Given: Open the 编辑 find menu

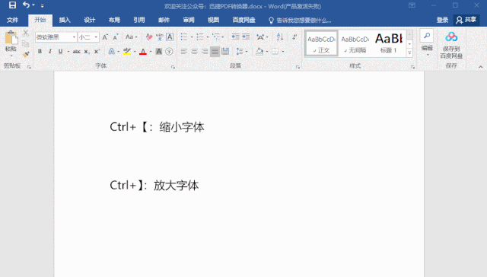Looking at the screenshot, I should click(427, 43).
